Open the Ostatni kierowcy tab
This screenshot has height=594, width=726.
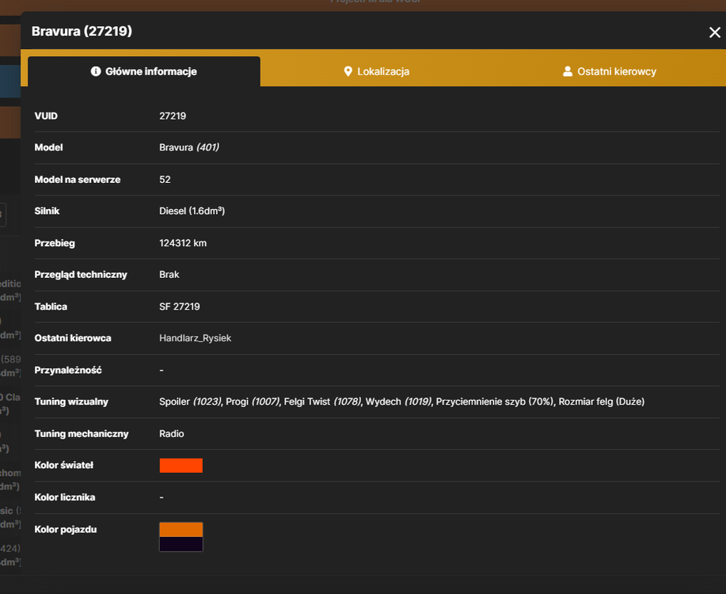[x=610, y=71]
